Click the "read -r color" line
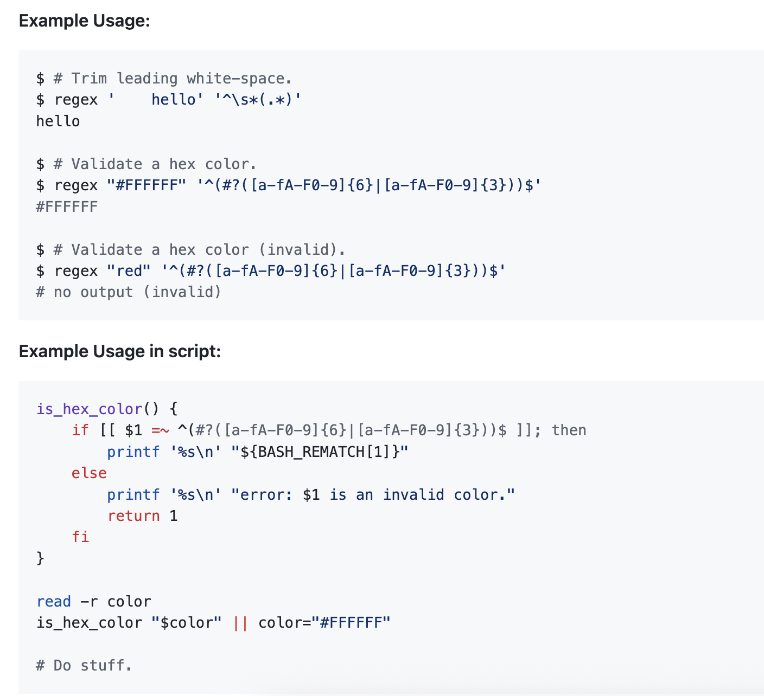Screen dimensions: 764x696 click(x=93, y=602)
